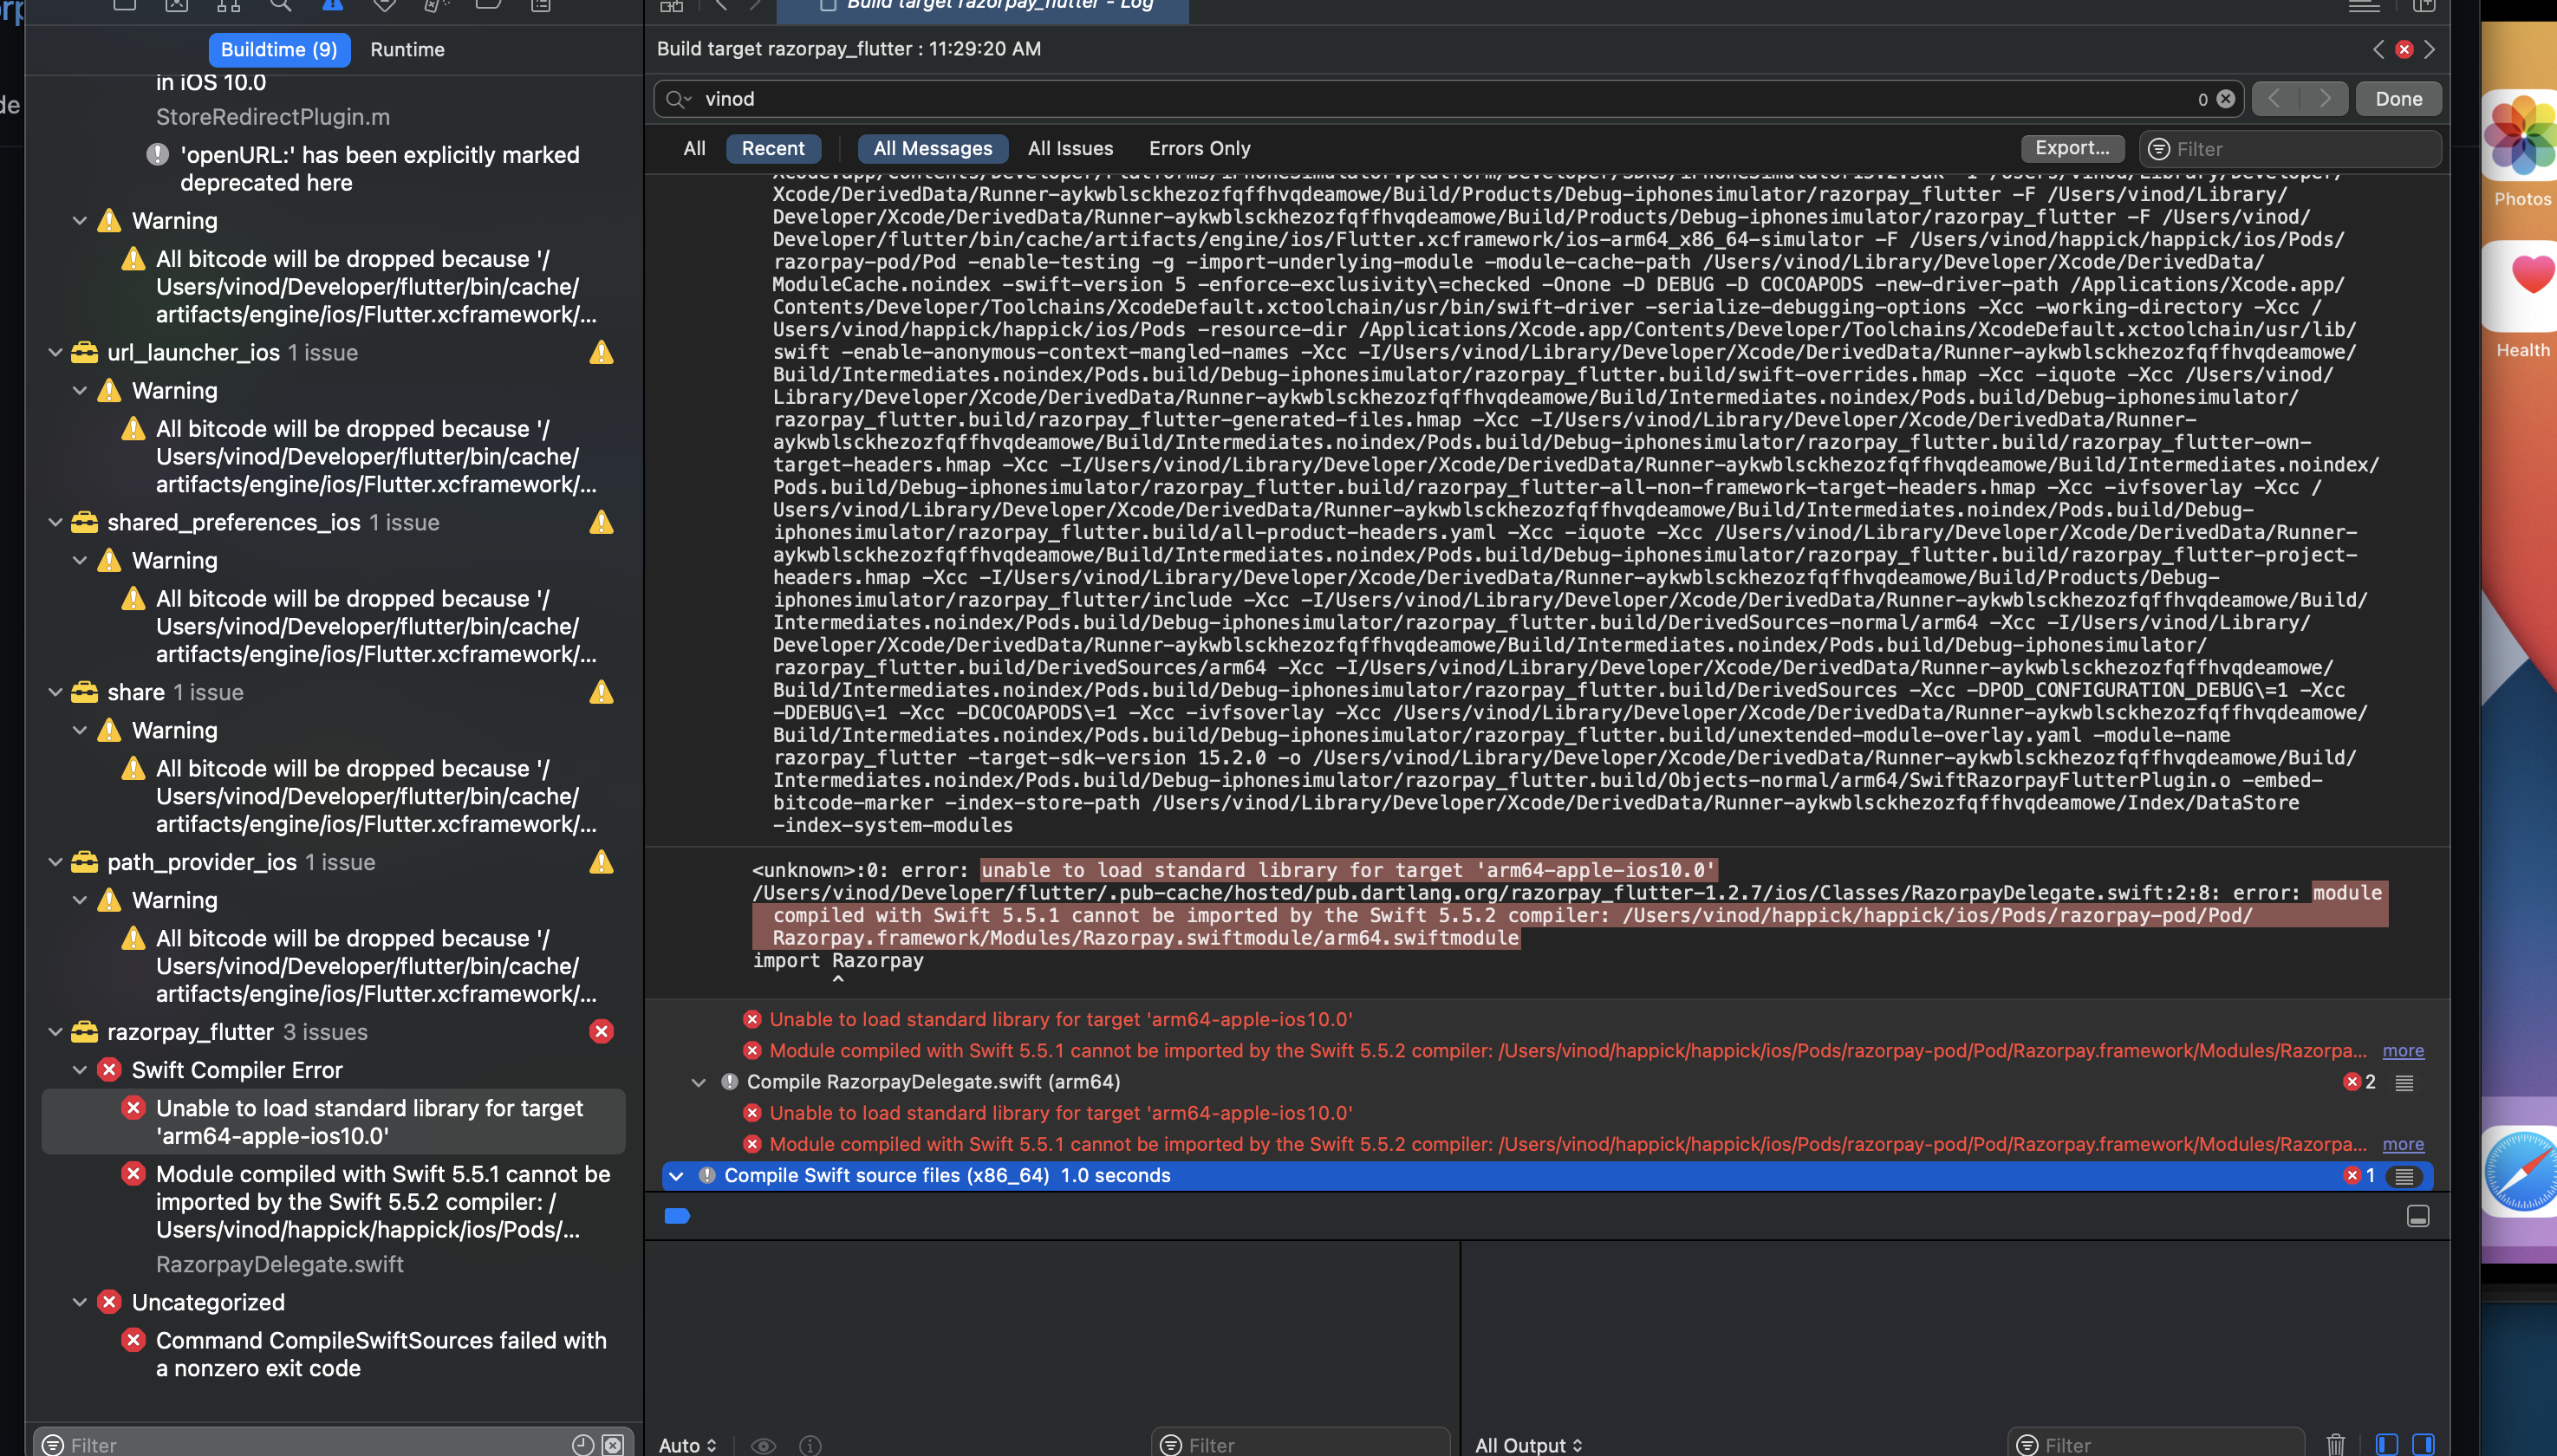Open the All Output console dropdown

point(1529,1445)
